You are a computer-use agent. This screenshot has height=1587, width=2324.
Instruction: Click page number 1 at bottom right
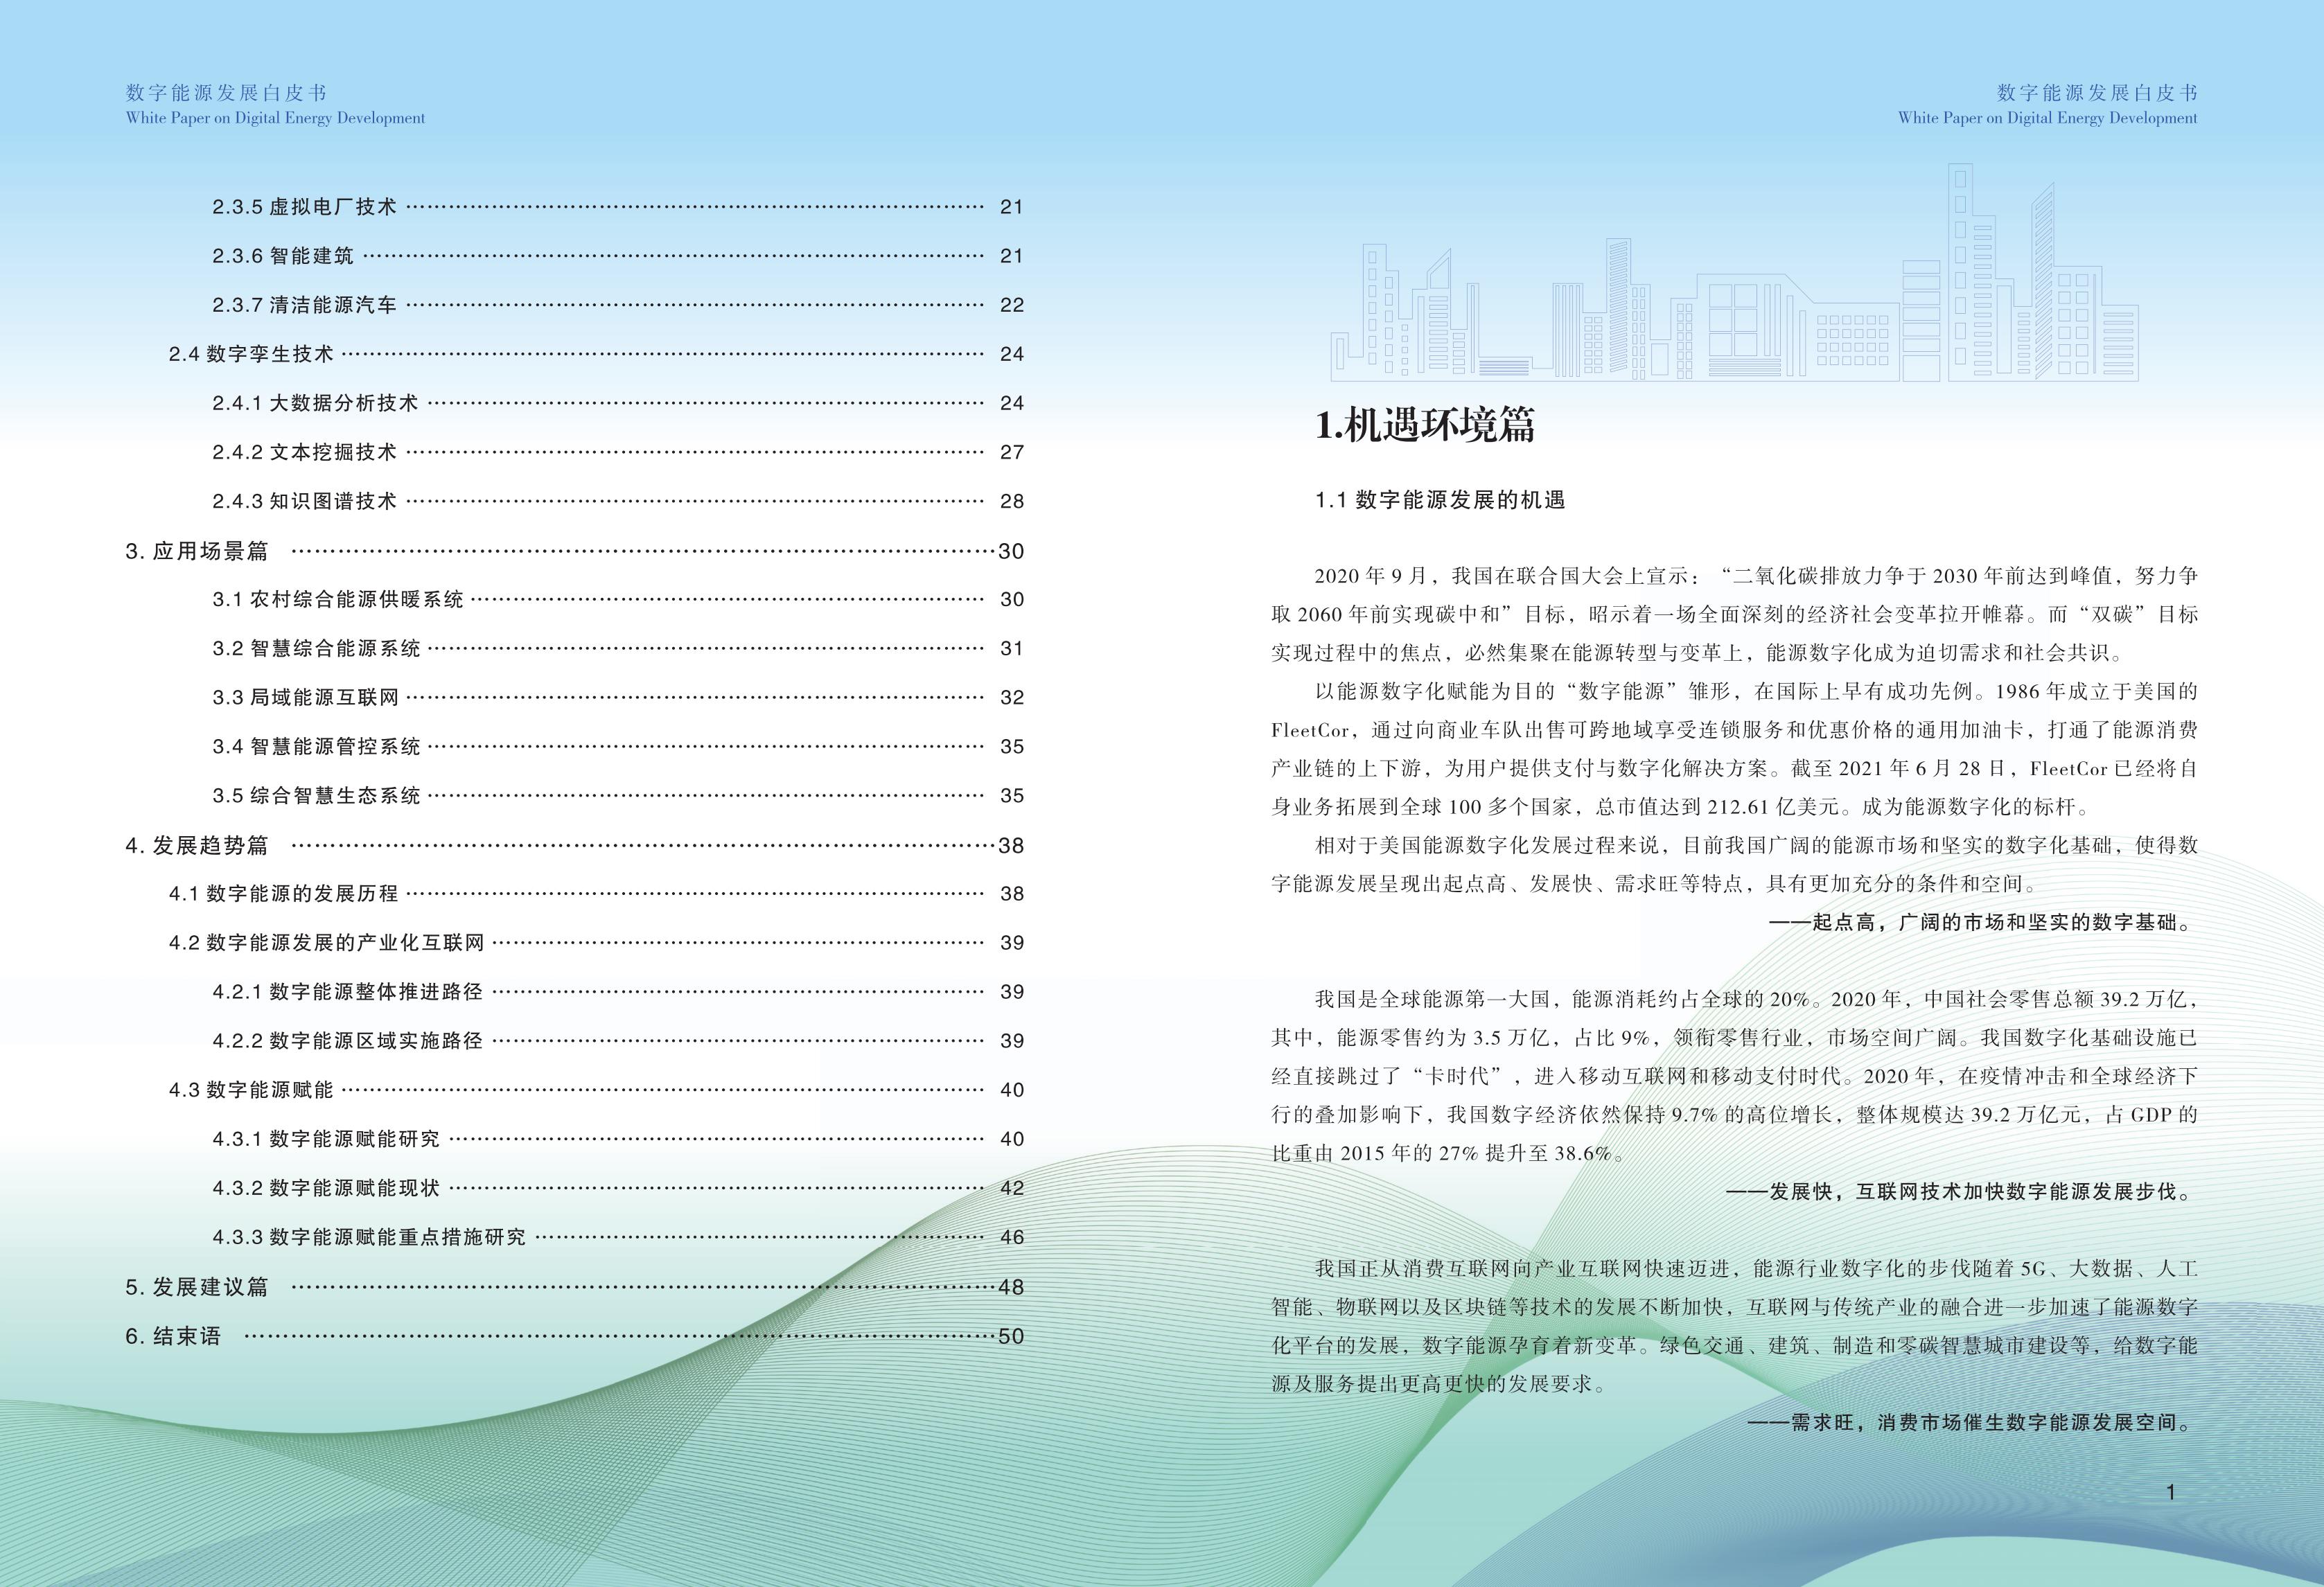pos(2170,1493)
